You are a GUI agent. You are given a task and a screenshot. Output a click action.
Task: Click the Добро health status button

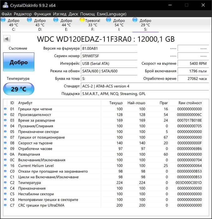(19, 62)
